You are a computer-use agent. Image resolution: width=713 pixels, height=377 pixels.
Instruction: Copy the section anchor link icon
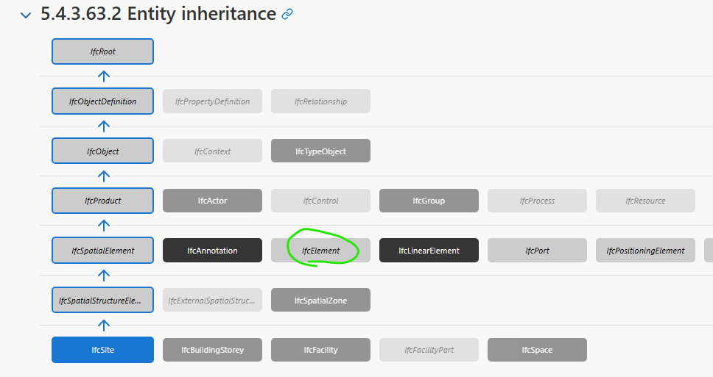click(287, 14)
